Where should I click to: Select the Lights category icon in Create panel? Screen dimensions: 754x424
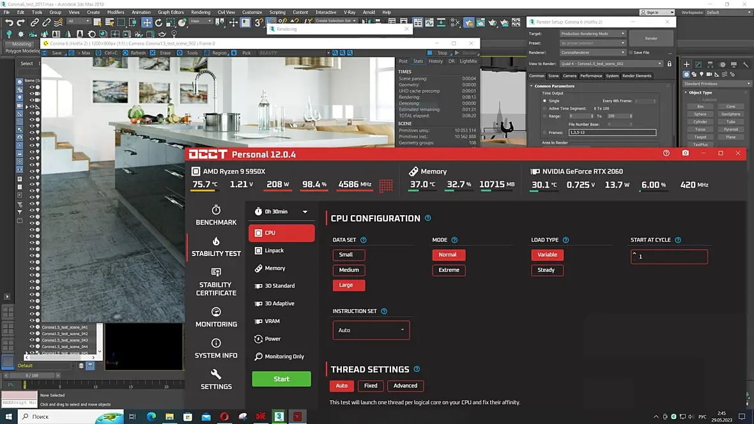(x=702, y=75)
